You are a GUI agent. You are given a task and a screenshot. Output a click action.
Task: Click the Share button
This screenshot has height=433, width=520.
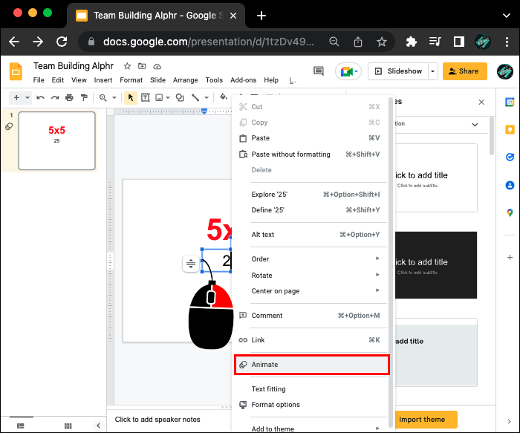point(465,71)
